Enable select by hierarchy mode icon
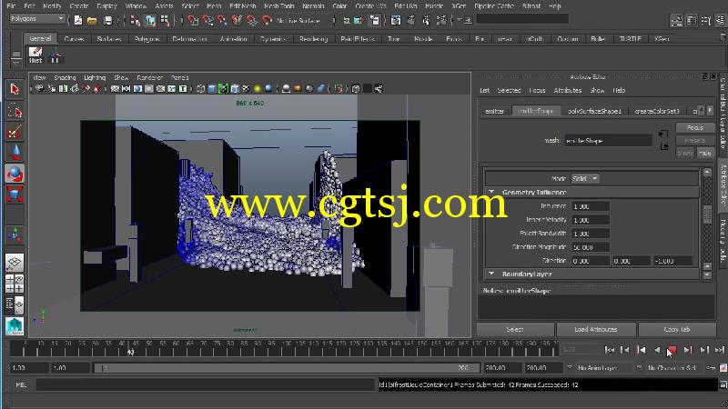 [135, 20]
